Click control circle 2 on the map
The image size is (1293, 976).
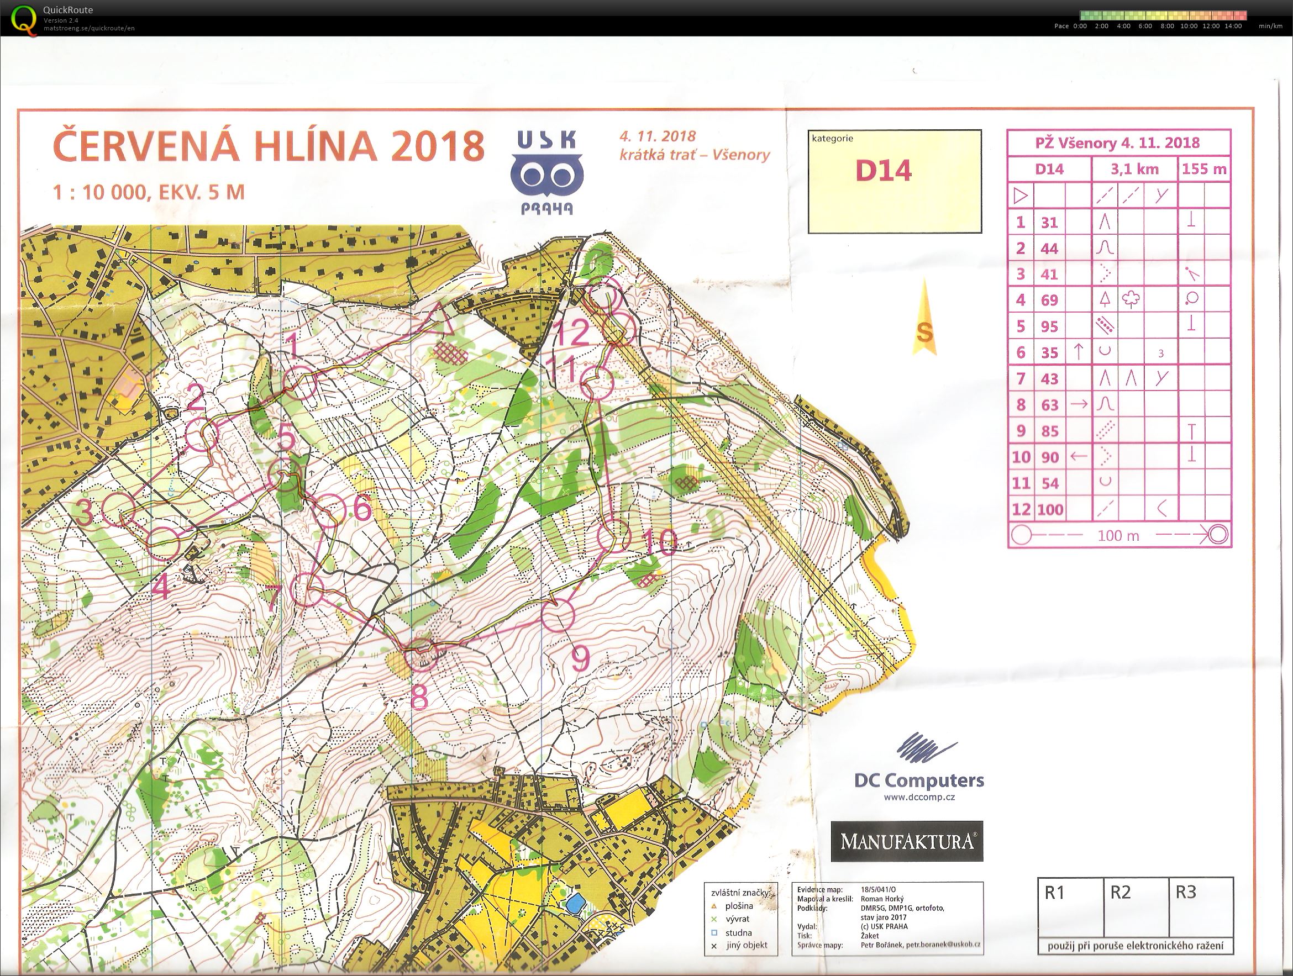pos(202,434)
